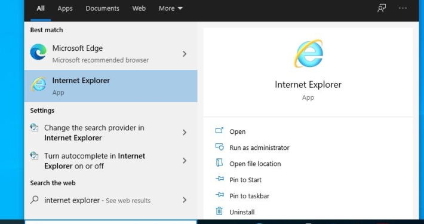Click Internet Explorer title in details pane
Screen dimensions: 424x224
click(308, 85)
